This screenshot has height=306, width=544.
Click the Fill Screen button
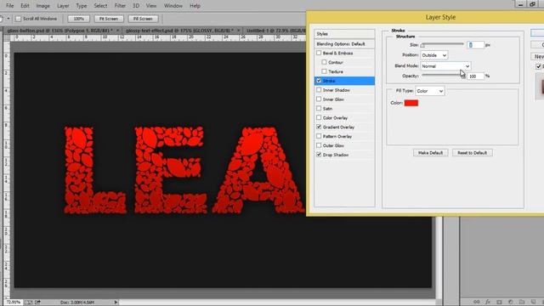point(143,19)
